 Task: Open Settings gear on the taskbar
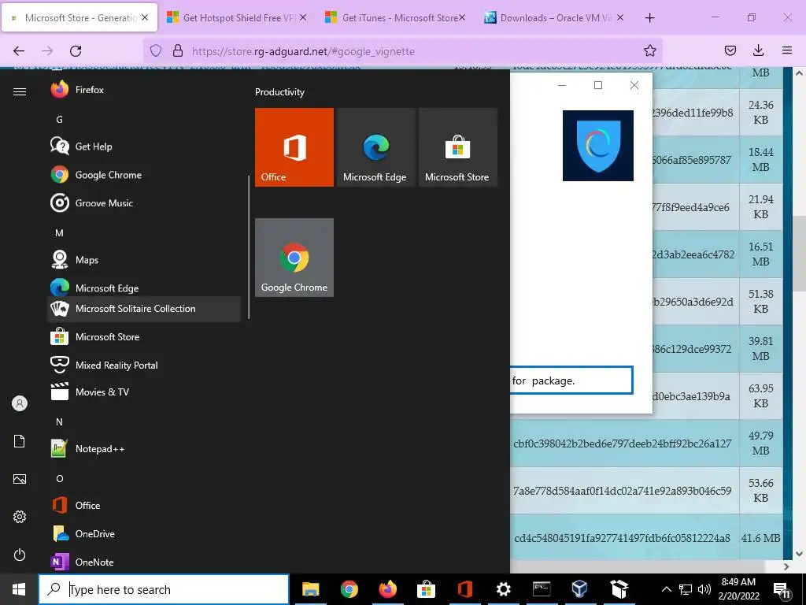tap(503, 589)
